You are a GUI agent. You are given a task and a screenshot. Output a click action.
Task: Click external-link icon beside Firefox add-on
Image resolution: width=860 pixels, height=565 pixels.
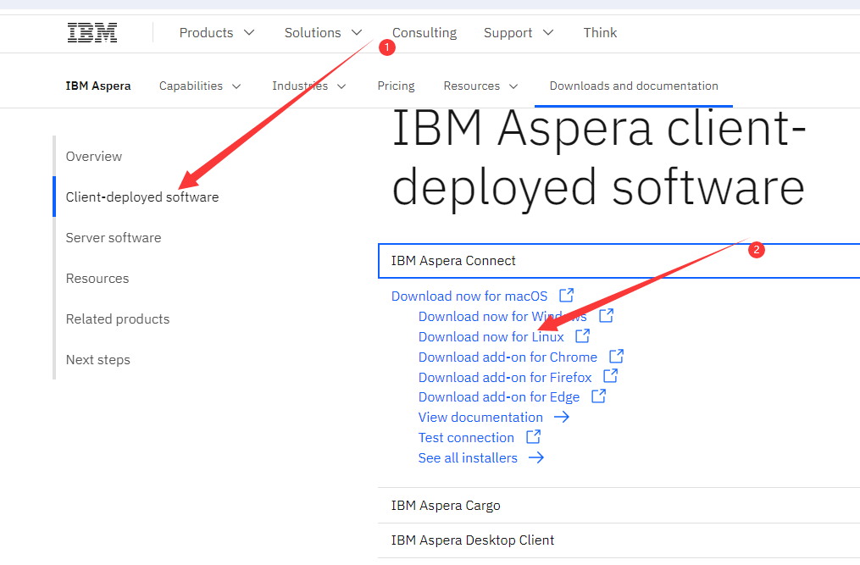point(611,377)
